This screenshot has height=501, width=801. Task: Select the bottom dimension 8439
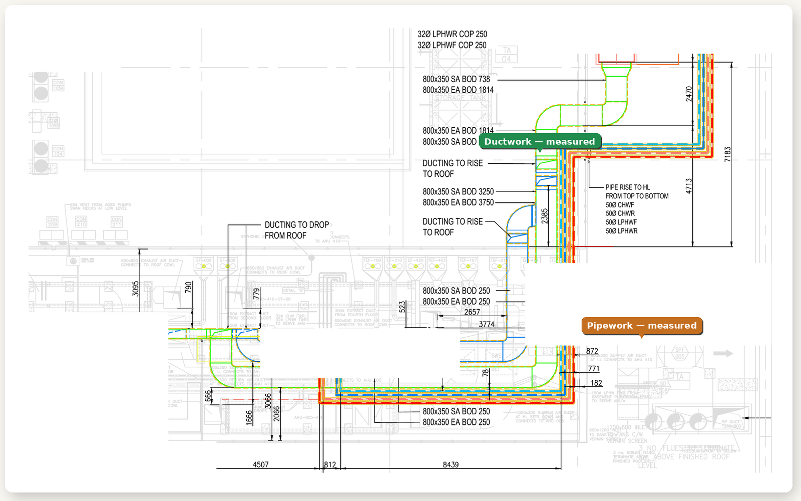tap(451, 464)
